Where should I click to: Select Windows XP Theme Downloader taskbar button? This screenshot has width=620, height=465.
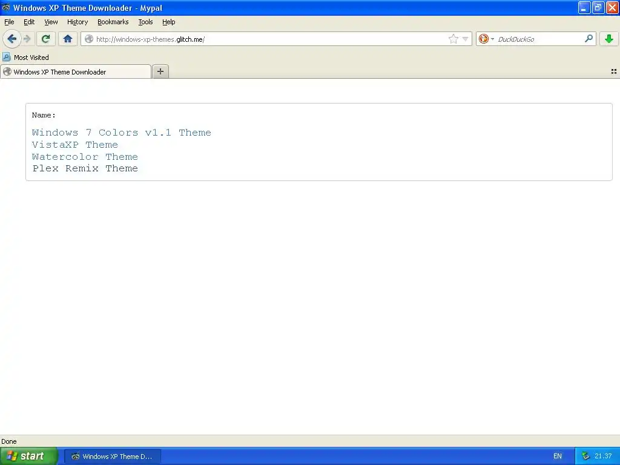click(112, 457)
